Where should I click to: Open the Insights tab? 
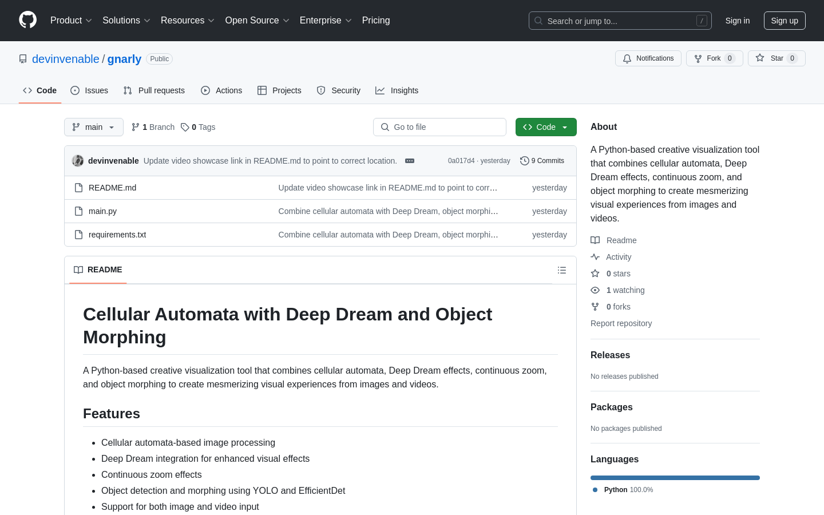(x=397, y=90)
